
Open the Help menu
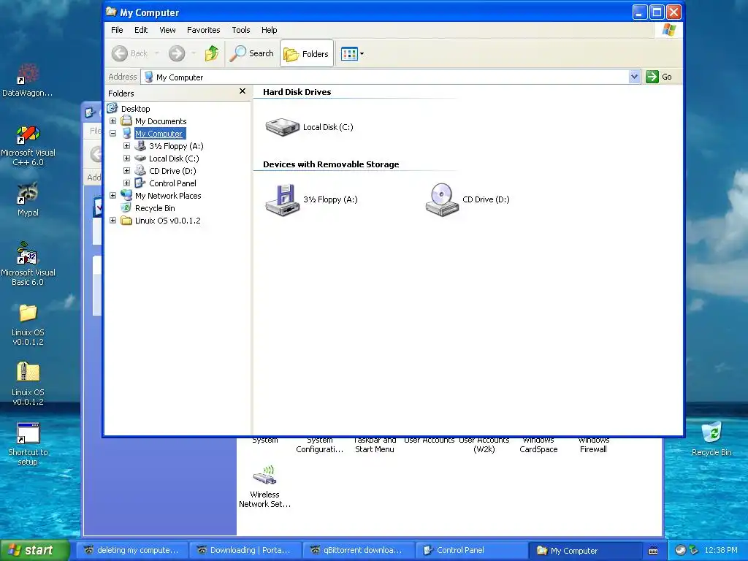[x=269, y=30]
